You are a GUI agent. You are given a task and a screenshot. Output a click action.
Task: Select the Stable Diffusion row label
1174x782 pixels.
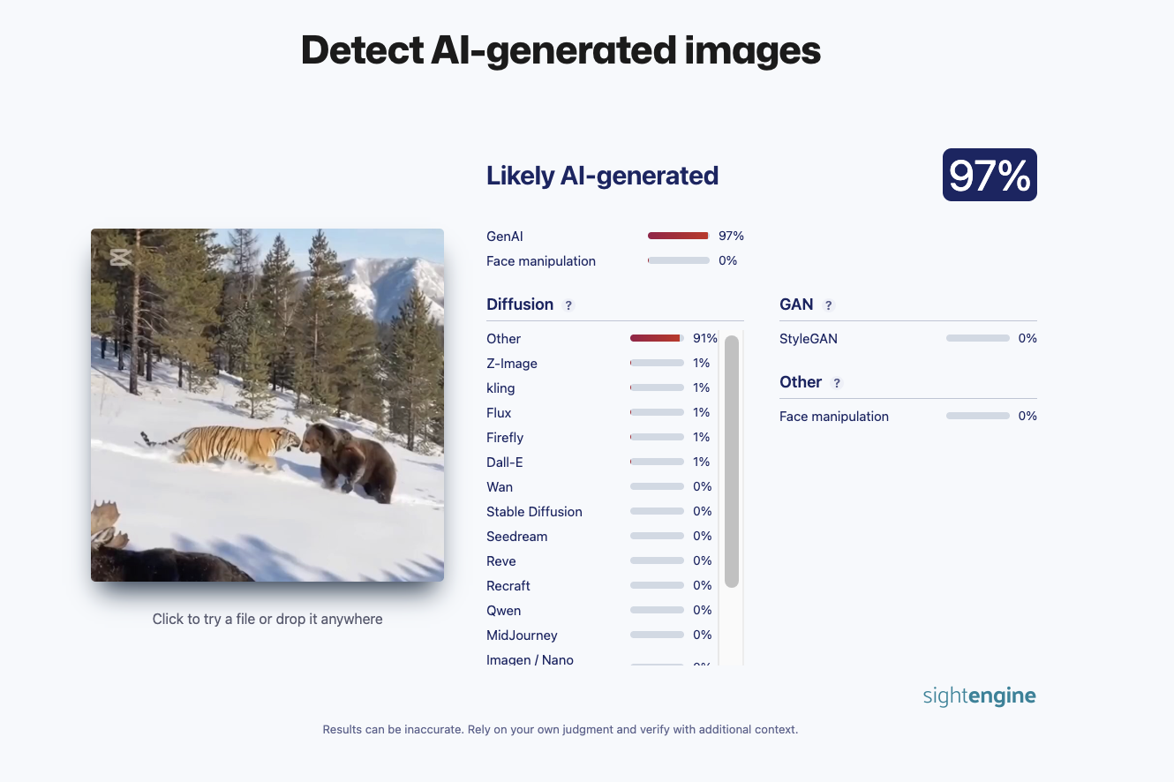click(x=534, y=512)
